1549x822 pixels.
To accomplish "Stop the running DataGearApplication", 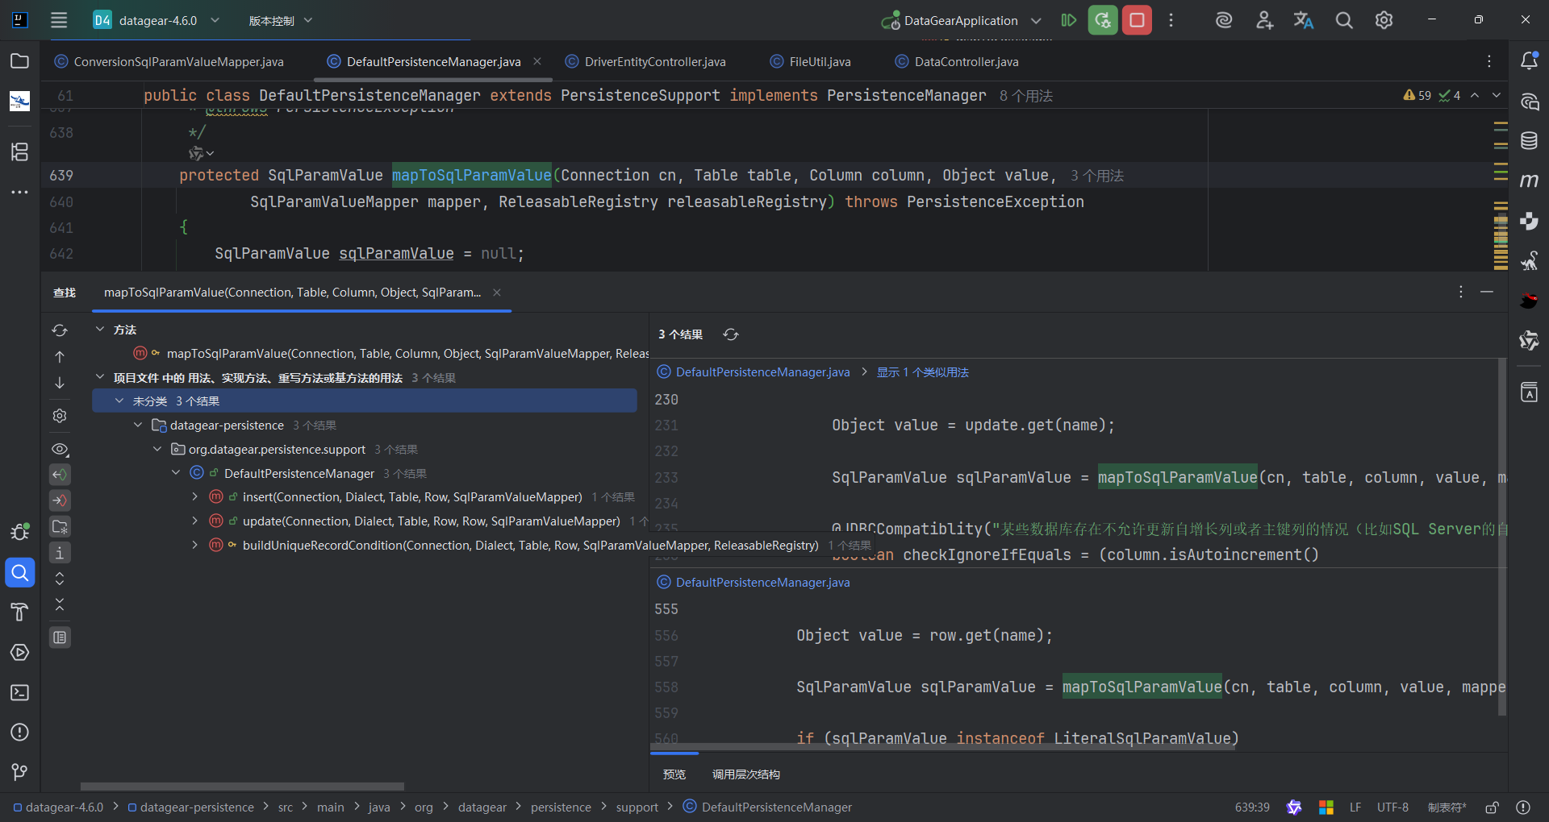I will pyautogui.click(x=1137, y=20).
